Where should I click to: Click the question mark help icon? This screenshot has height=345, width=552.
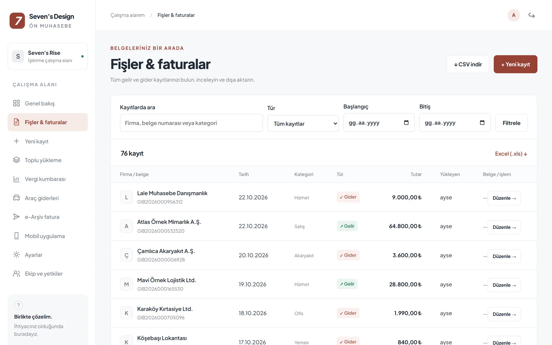(19, 305)
